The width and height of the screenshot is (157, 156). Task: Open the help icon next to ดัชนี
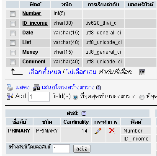pyautogui.click(x=84, y=113)
